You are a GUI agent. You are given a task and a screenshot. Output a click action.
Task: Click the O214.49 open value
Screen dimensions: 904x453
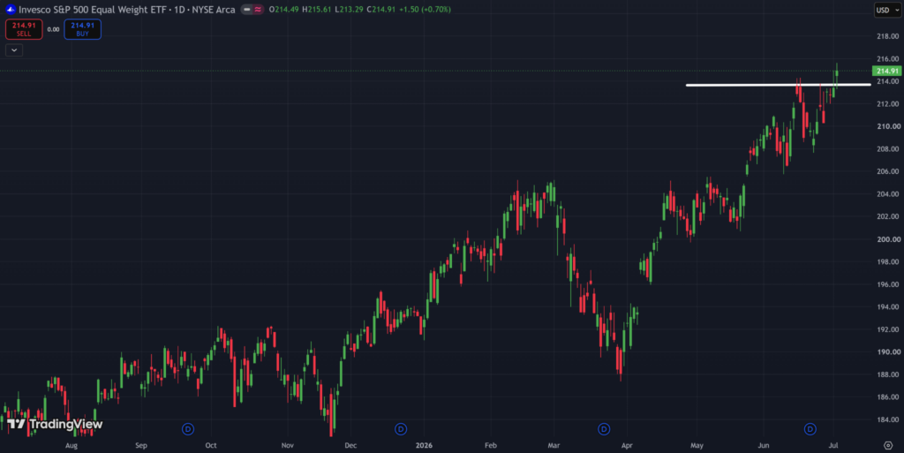[283, 9]
